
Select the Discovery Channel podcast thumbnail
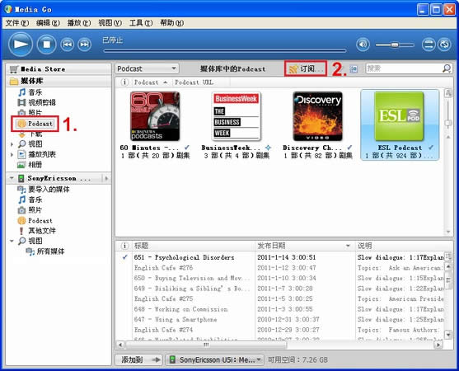tap(317, 116)
